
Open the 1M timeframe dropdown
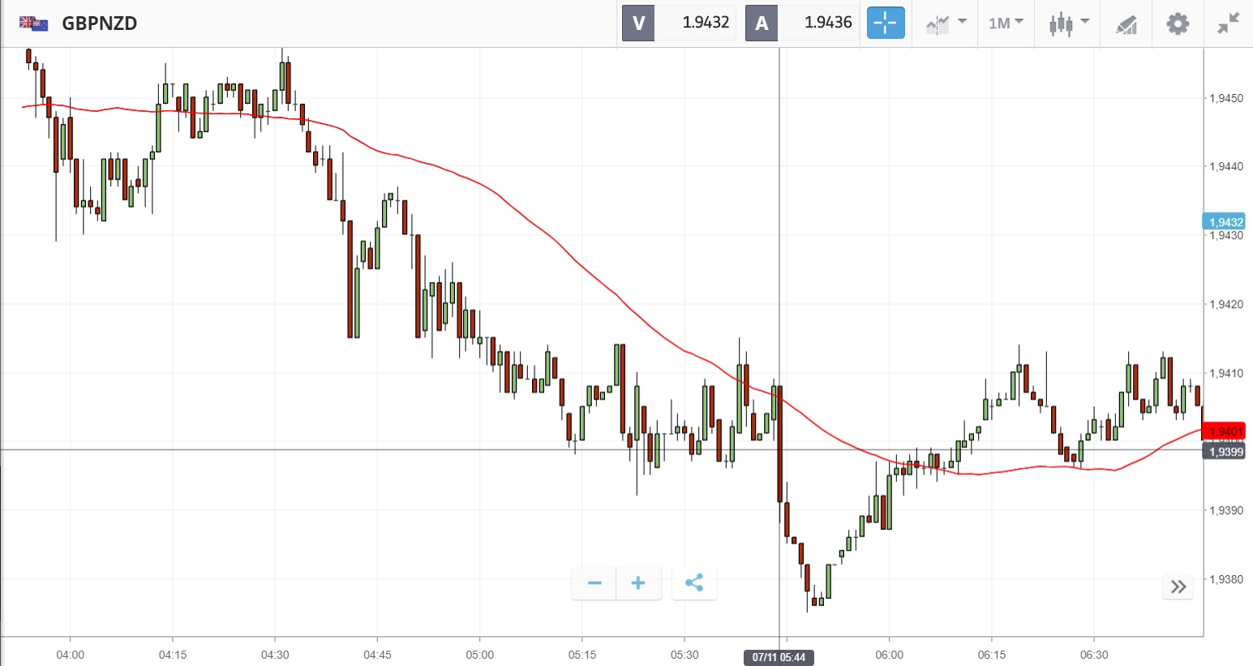click(1006, 23)
